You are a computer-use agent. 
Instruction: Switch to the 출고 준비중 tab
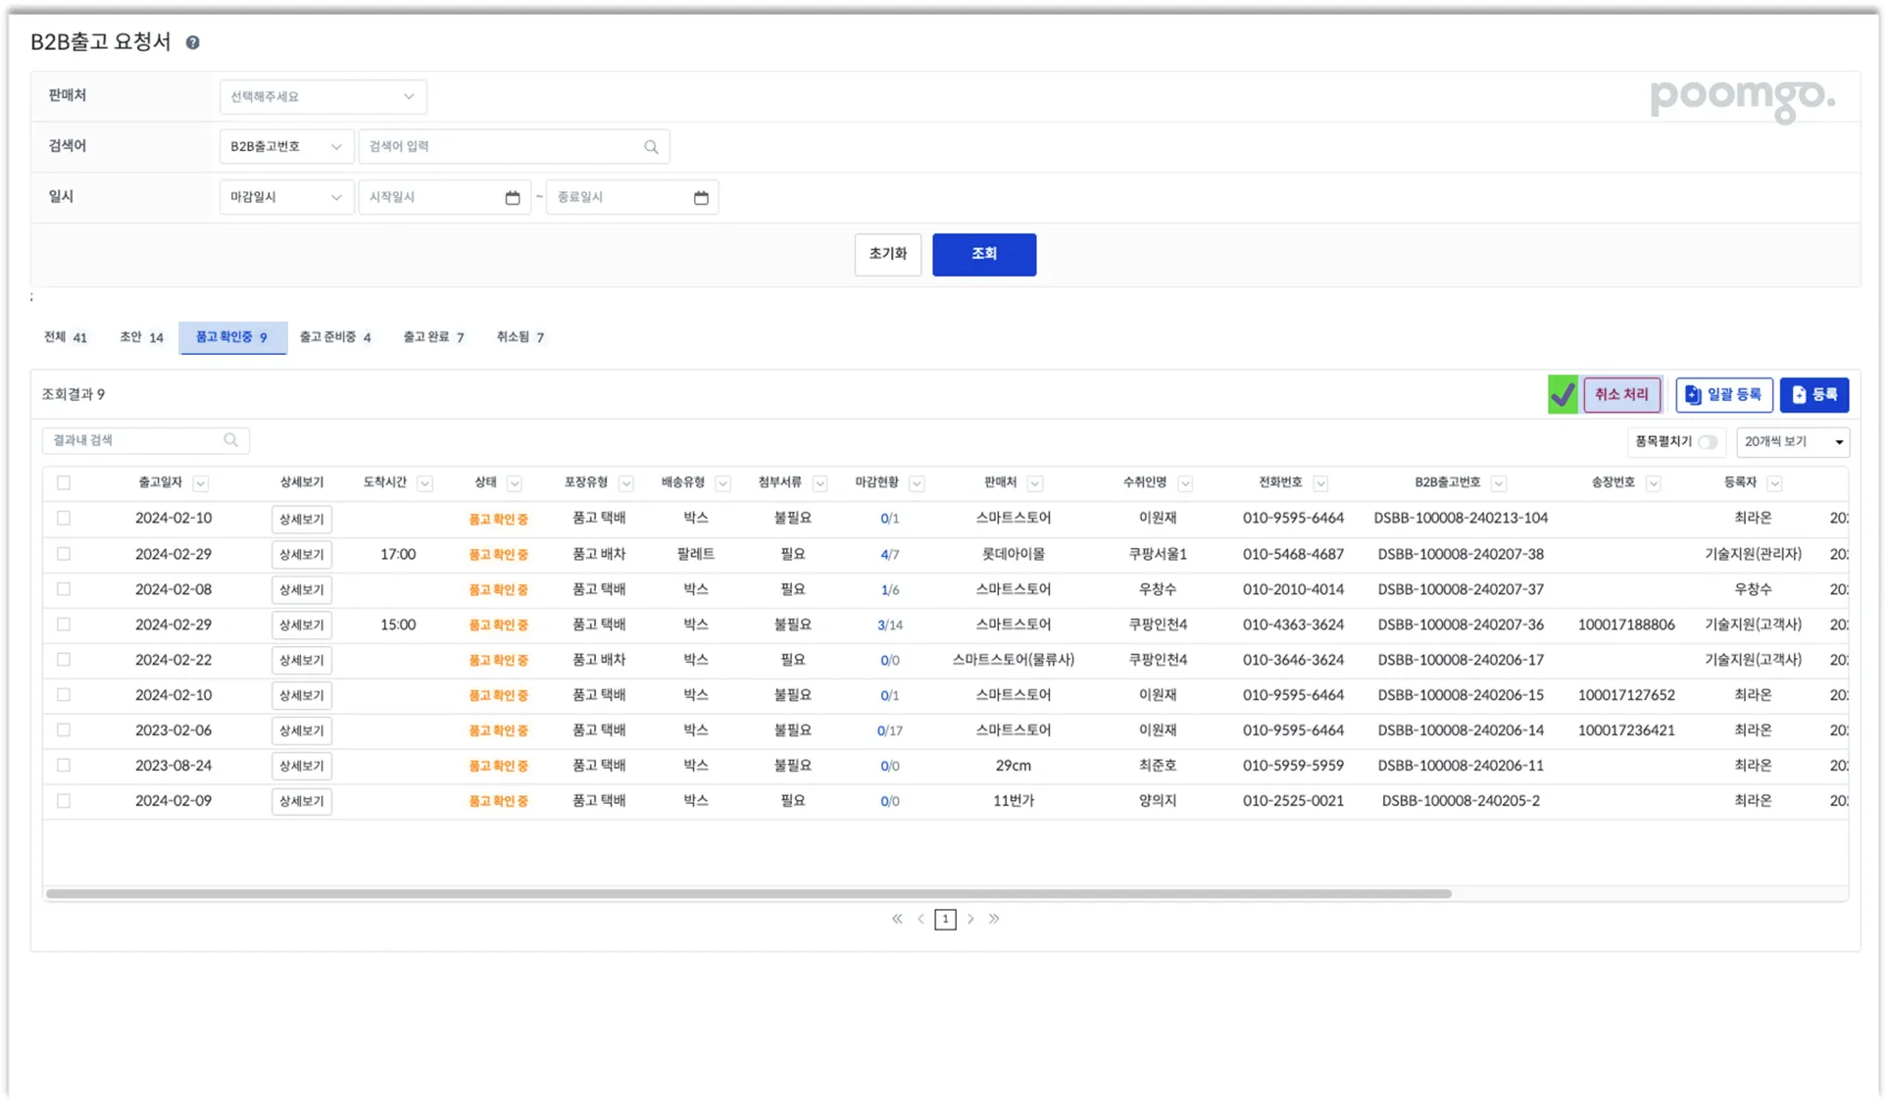coord(335,337)
